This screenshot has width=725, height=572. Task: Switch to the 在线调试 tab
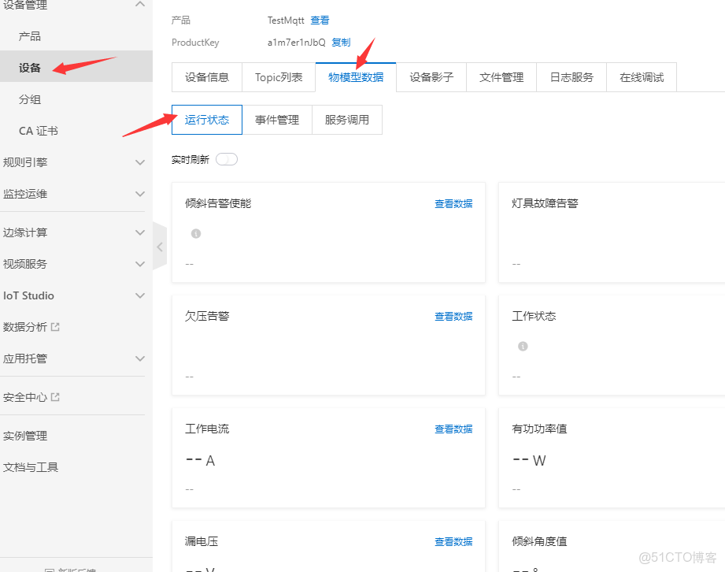[x=642, y=77]
